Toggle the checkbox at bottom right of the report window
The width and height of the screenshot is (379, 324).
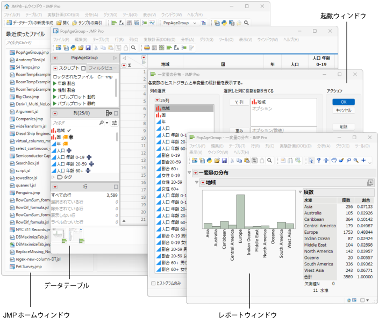(362, 300)
